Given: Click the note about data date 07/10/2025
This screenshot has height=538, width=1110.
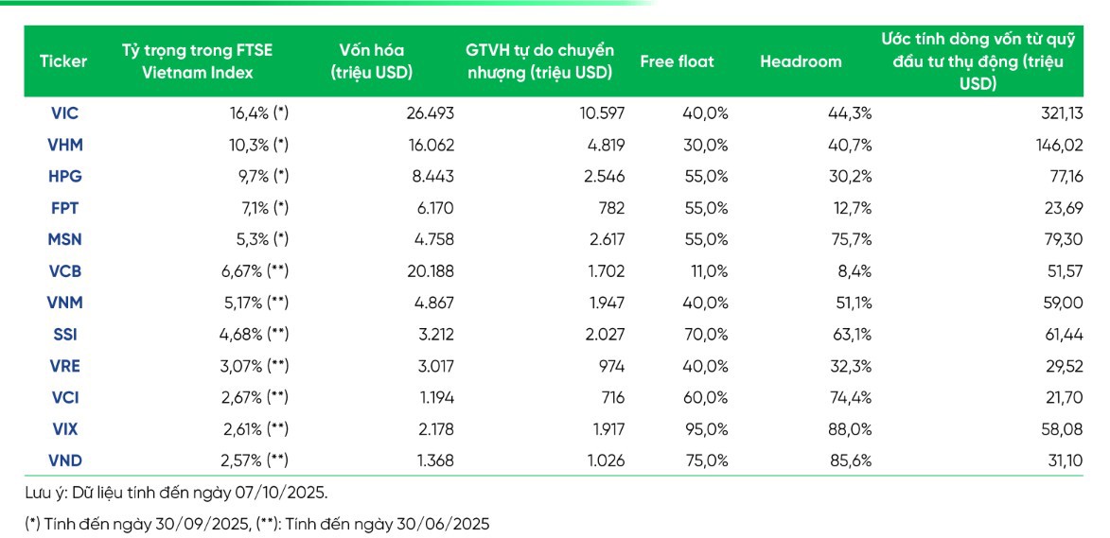Looking at the screenshot, I should (x=176, y=494).
